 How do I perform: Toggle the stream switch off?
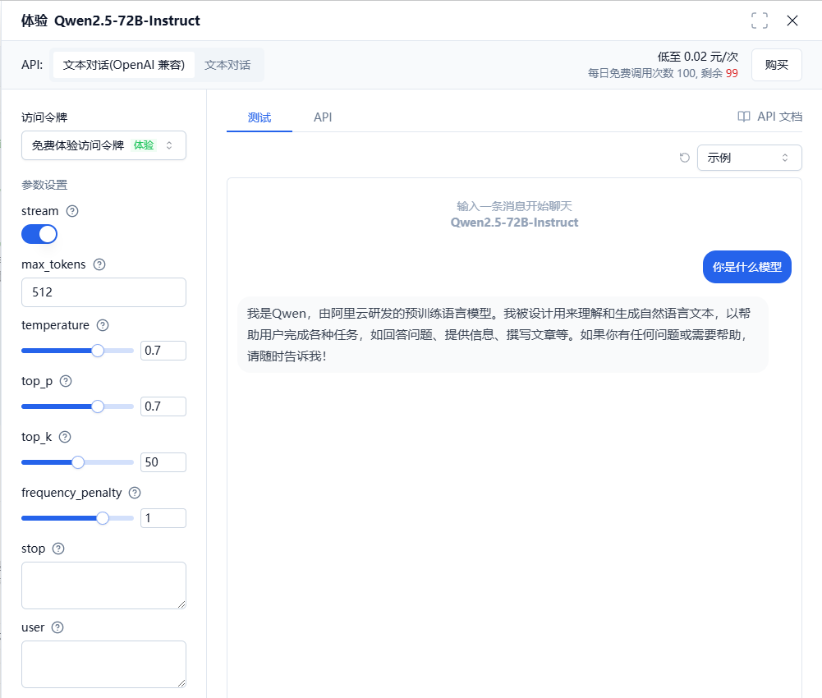[x=39, y=234]
